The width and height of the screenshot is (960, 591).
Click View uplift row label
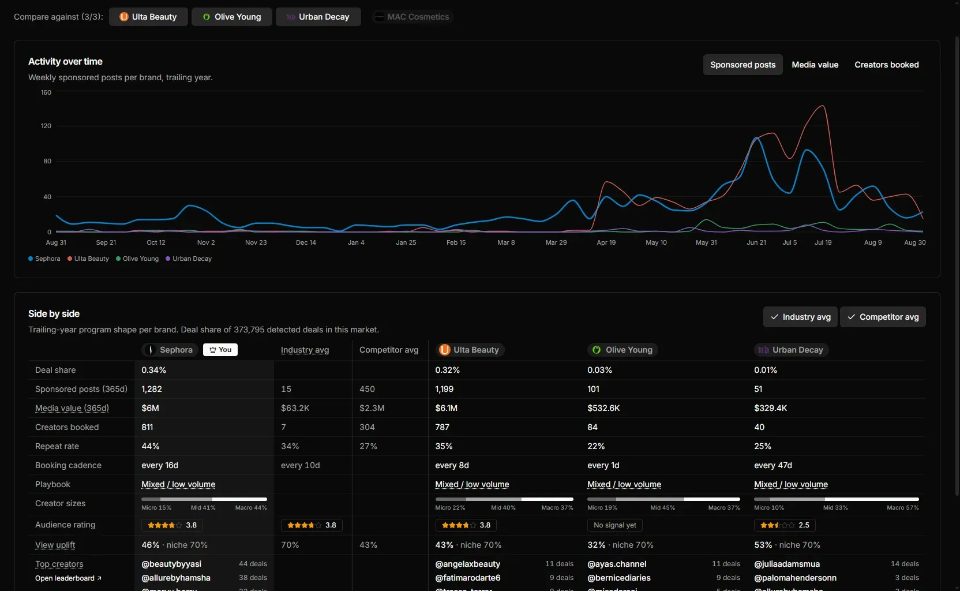tap(55, 545)
